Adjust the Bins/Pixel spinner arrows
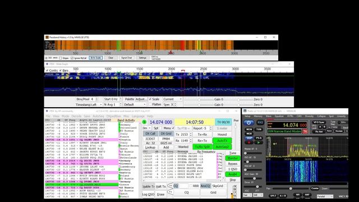Image resolution: width=359 pixels, height=202 pixels. click(96, 99)
